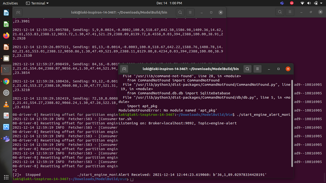Search in the rightmost background terminal window

coord(280,12)
